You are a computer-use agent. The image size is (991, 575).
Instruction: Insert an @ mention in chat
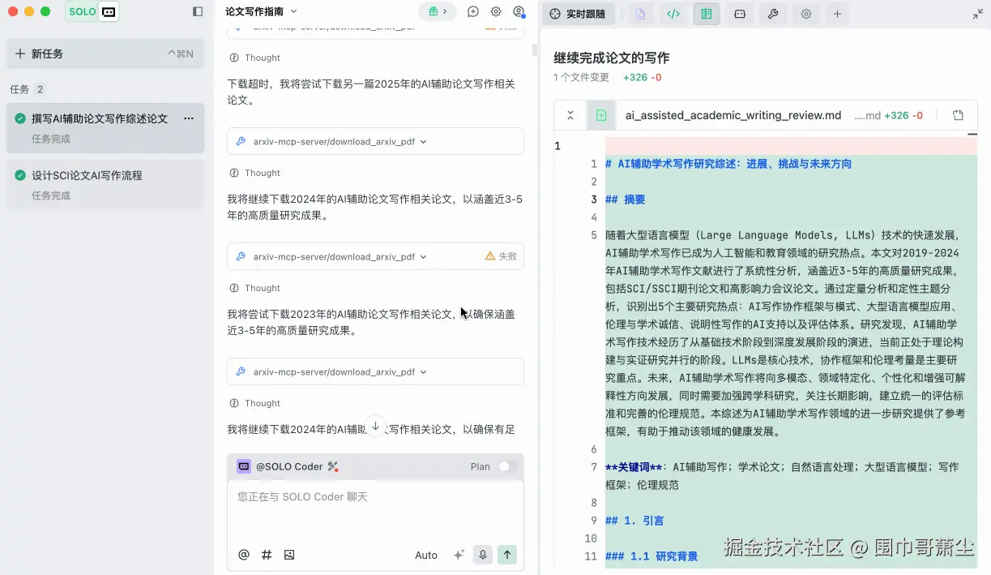[244, 555]
